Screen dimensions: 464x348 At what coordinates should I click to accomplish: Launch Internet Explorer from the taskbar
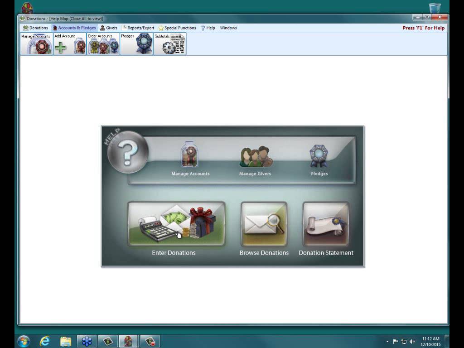(x=44, y=341)
